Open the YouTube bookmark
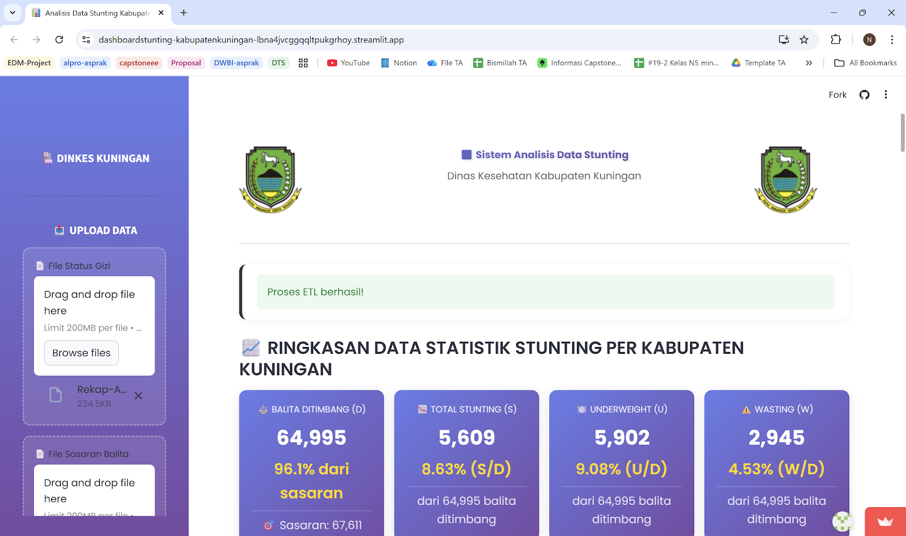 click(348, 63)
